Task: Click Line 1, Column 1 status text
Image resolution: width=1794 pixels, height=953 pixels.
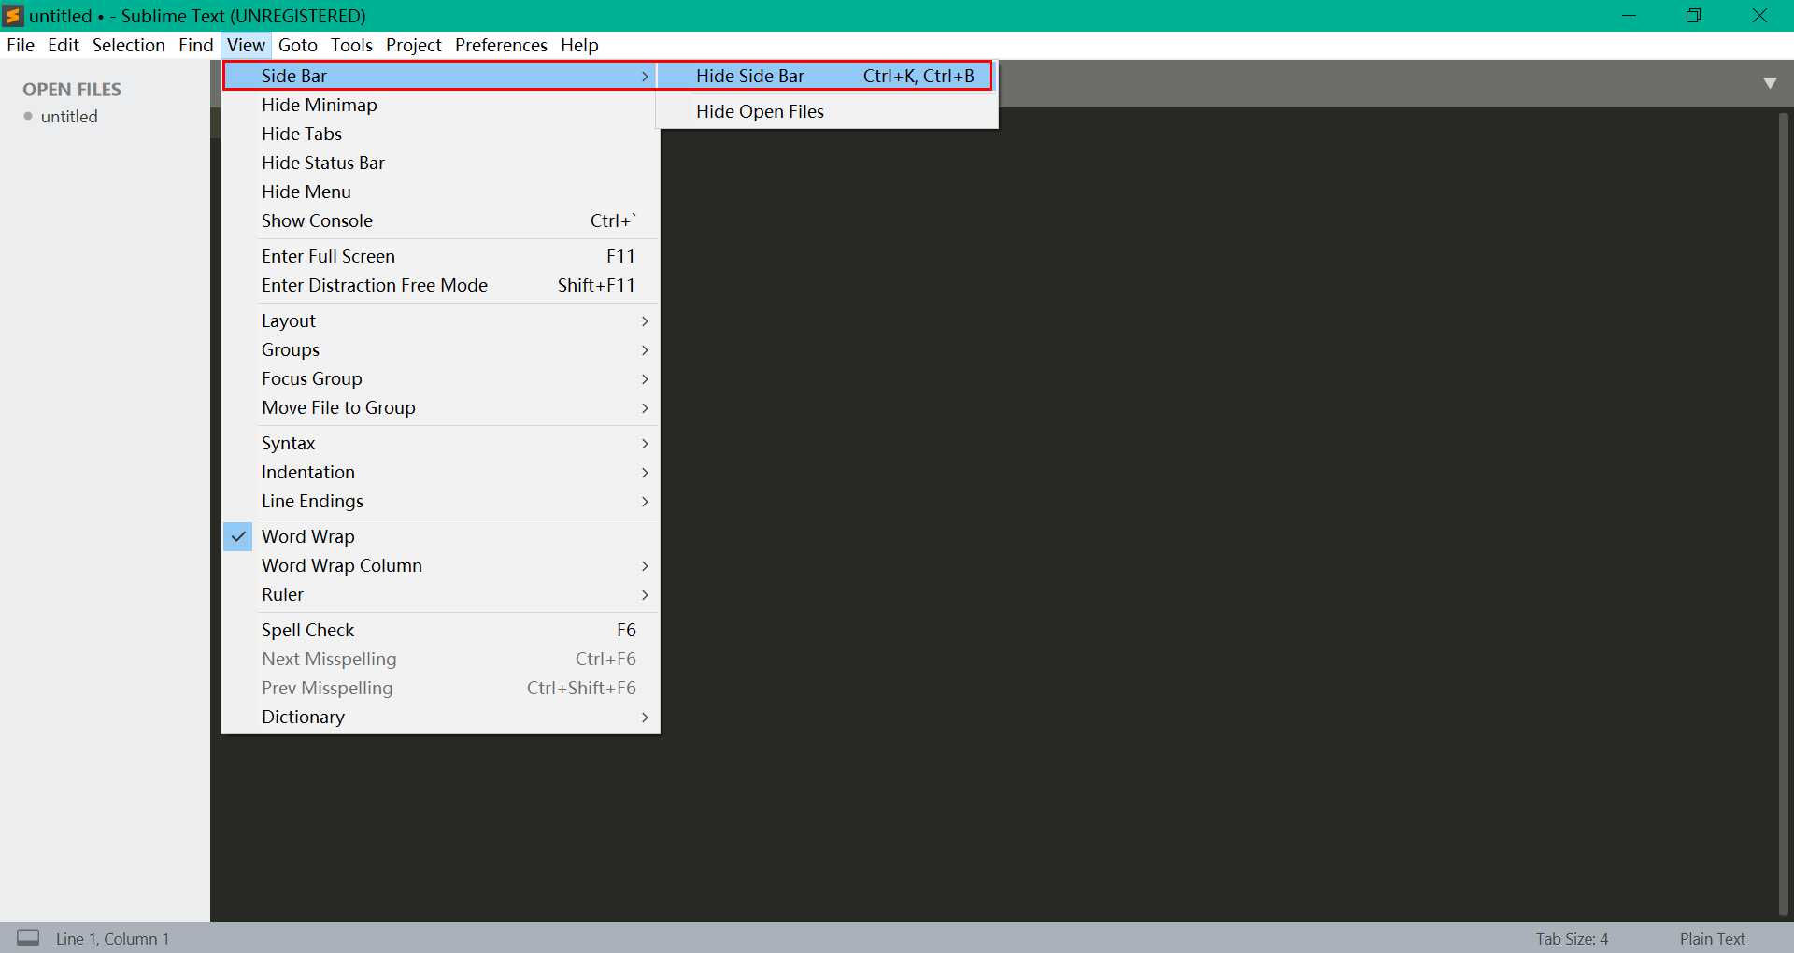Action: pos(112,939)
